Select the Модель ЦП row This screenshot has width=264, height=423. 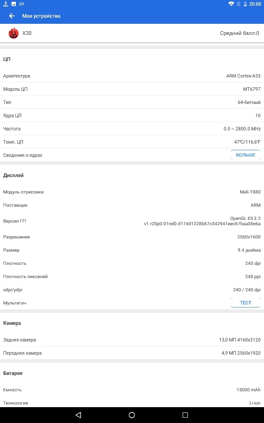tap(132, 89)
